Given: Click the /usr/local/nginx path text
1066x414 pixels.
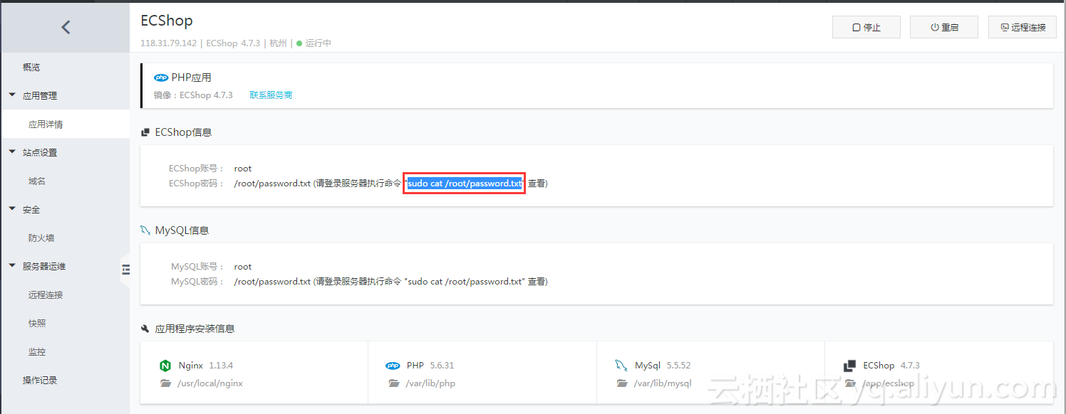Looking at the screenshot, I should [x=211, y=383].
